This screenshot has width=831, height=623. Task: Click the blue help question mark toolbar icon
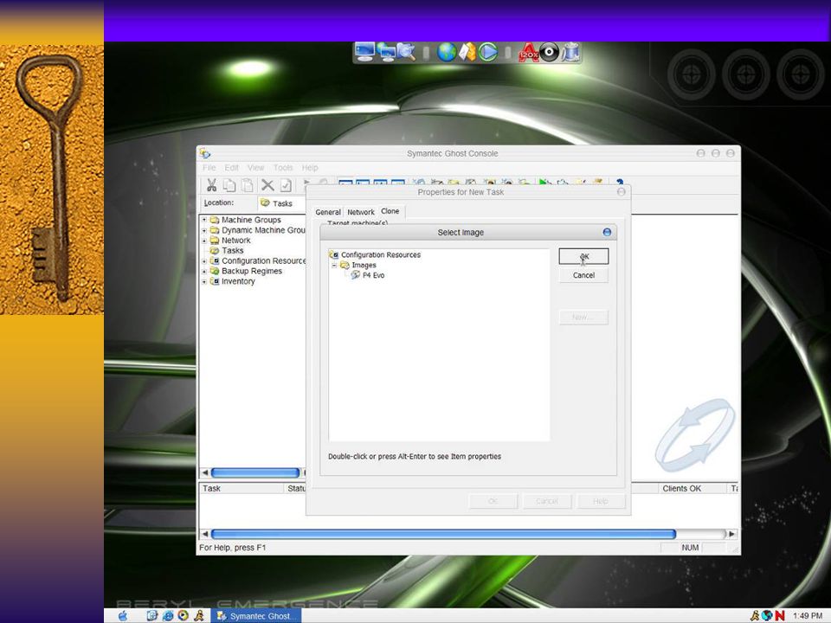[620, 183]
